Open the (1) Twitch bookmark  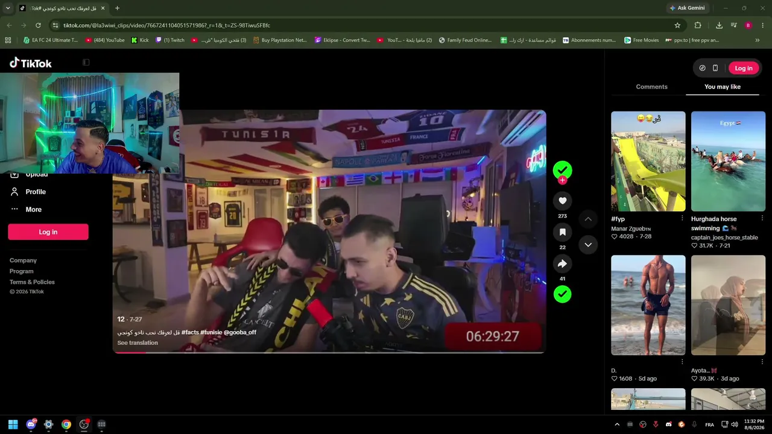point(170,40)
